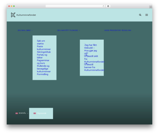Viewport: 159px width, 134px height.
Task: Click the browser reload icon
Action: coord(103,6)
